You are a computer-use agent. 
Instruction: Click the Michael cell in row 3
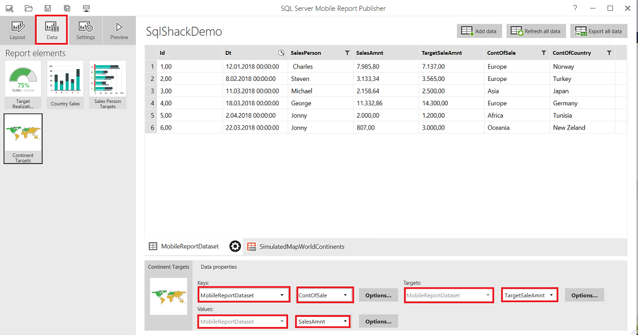coord(320,91)
